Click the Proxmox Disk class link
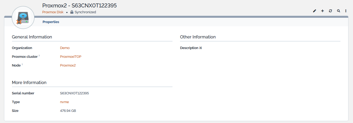The height and width of the screenshot is (123, 353). (x=53, y=12)
